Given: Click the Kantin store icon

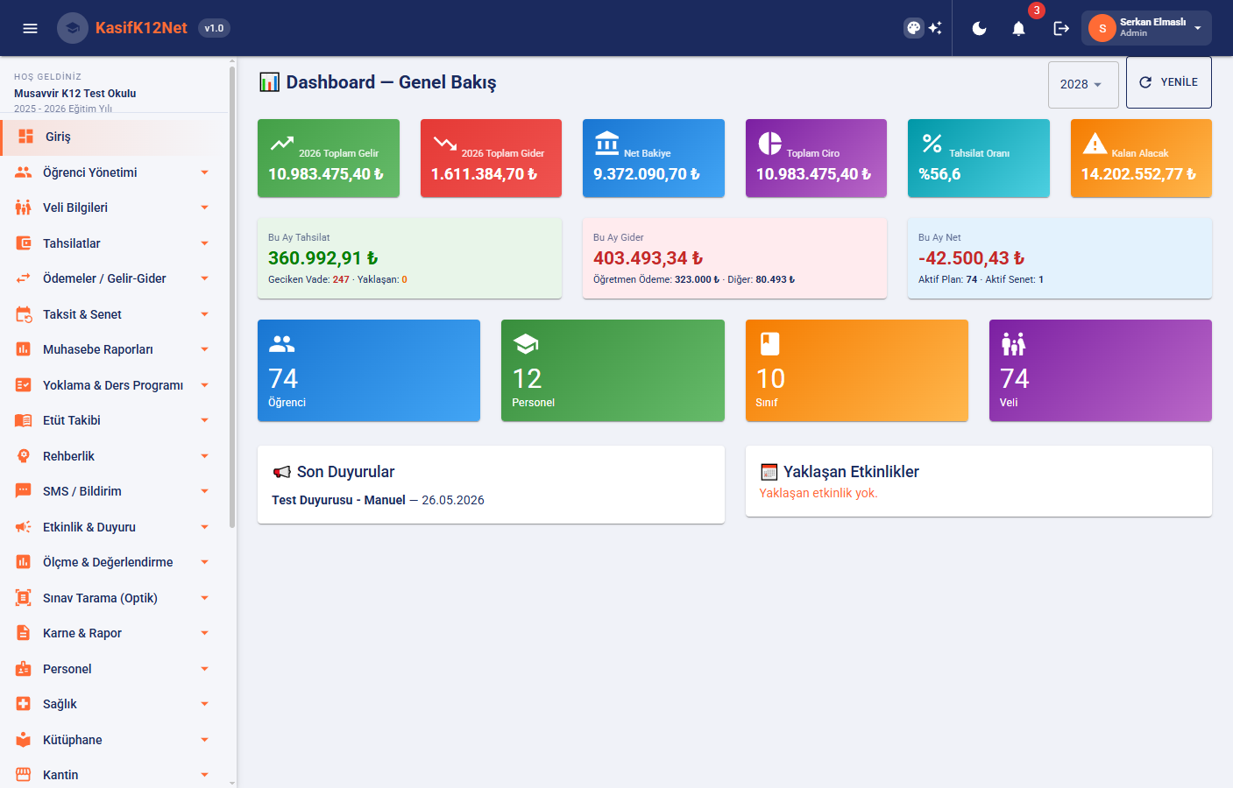Looking at the screenshot, I should coord(24,775).
